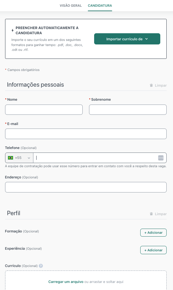Click help question mark next to Currículo
This screenshot has width=173, height=290.
[41, 266]
